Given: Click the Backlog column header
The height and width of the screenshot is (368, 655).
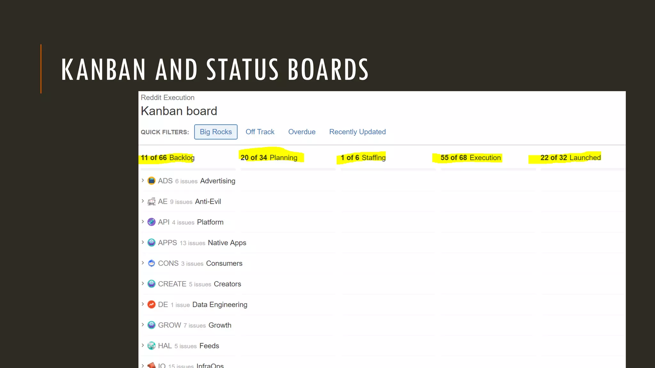Looking at the screenshot, I should point(168,158).
